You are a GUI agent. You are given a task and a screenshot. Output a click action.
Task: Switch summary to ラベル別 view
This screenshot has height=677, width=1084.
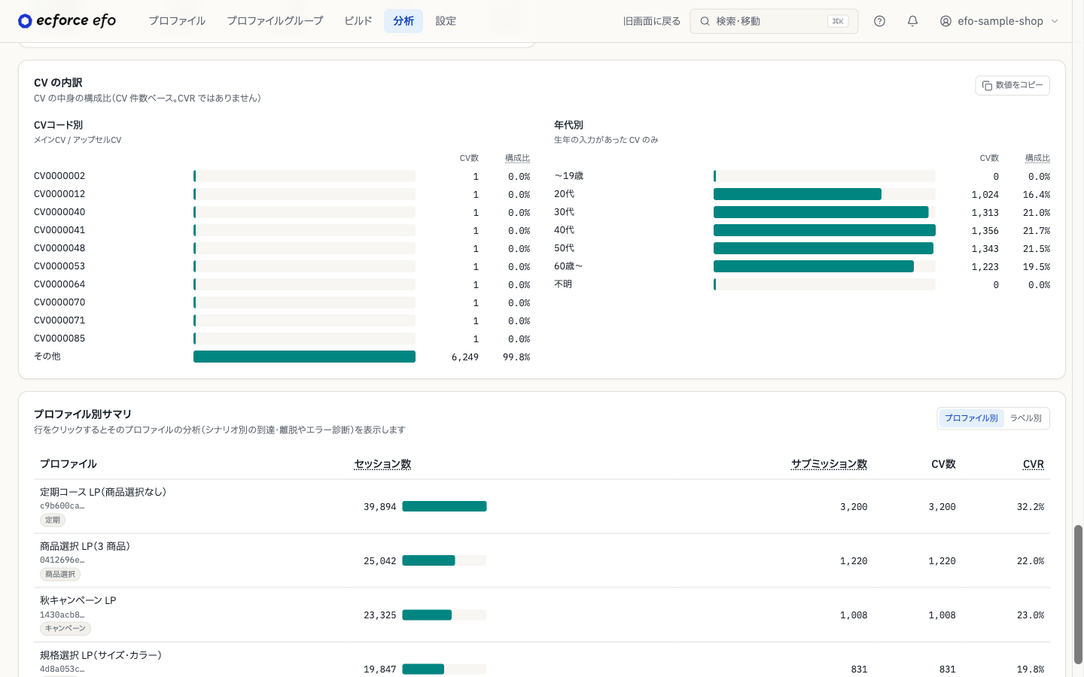click(1025, 418)
